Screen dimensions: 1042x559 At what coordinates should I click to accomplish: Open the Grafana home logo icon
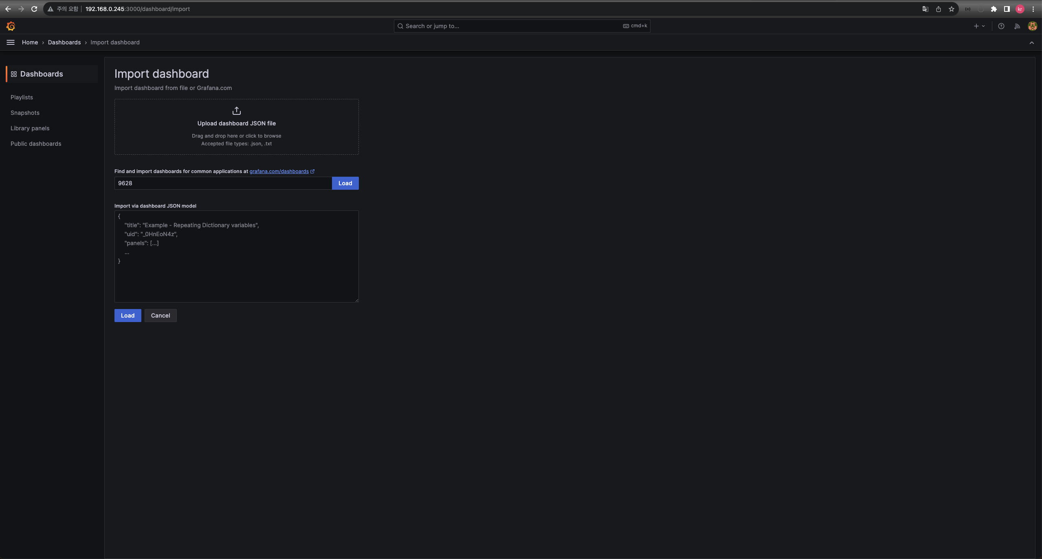[11, 26]
